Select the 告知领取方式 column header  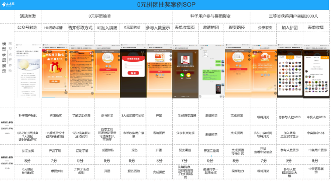pyautogui.click(x=80, y=28)
